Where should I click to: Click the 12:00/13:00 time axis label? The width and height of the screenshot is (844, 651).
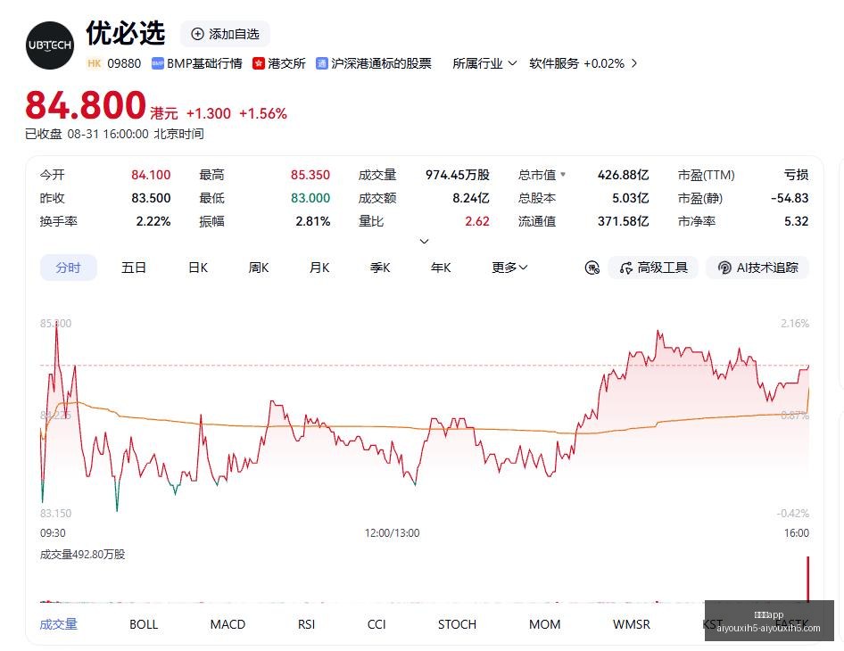click(x=392, y=533)
